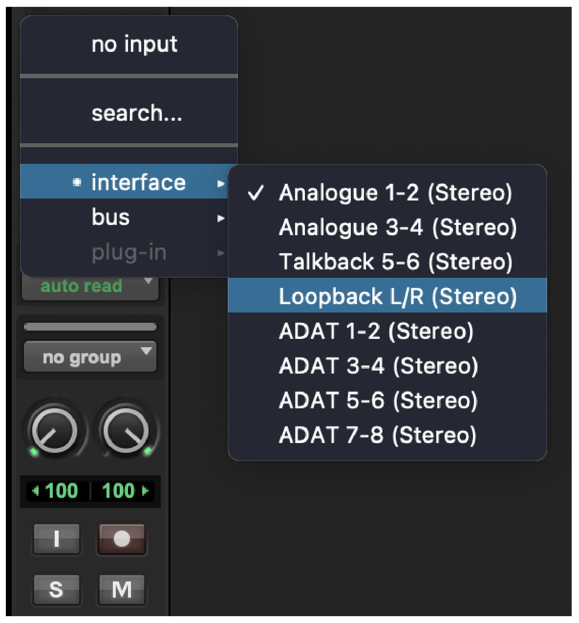Open the 'bus' submenu item
The image size is (579, 623).
(125, 217)
